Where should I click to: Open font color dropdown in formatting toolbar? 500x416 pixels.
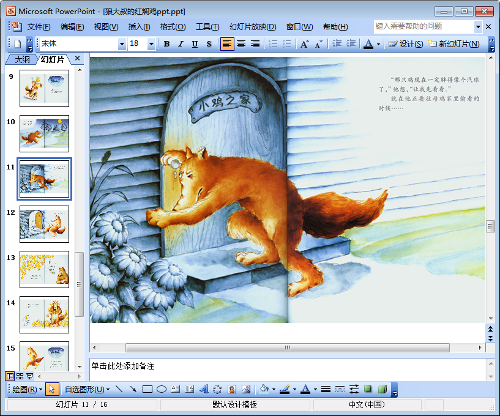(378, 44)
